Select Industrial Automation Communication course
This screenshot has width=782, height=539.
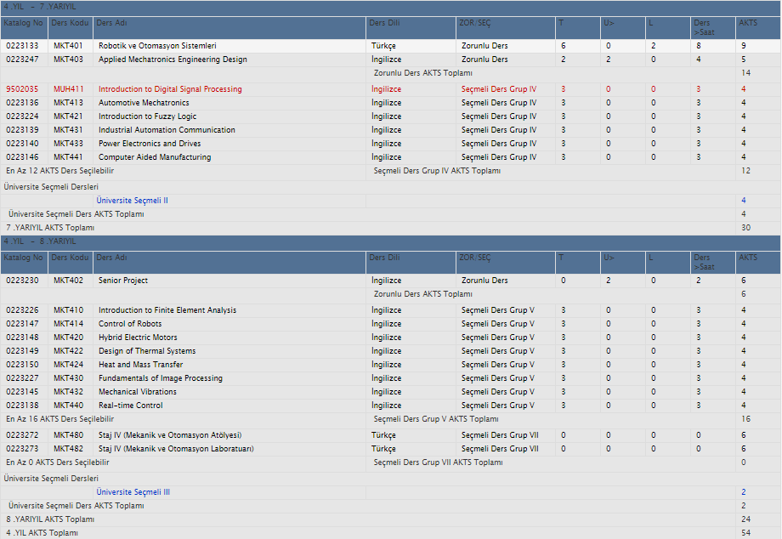(x=167, y=130)
